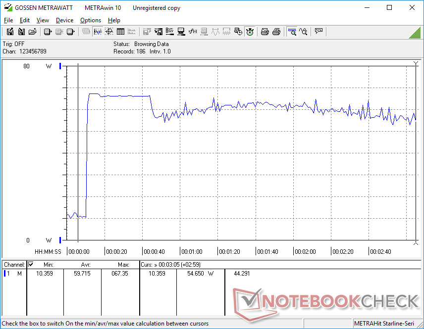The height and width of the screenshot is (329, 424).
Task: Click the first printer toolbar icon
Action: pos(265,32)
